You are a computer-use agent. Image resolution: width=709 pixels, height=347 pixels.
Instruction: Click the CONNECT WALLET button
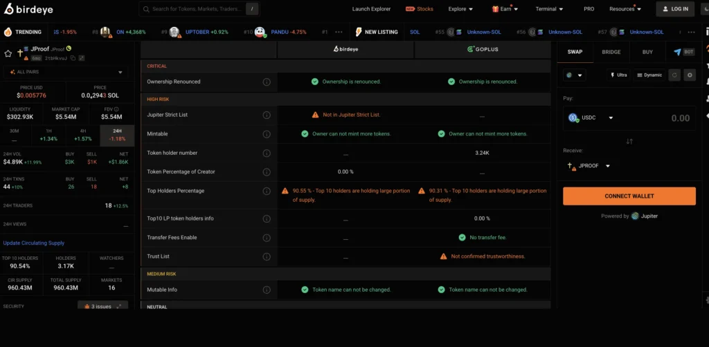[629, 196]
